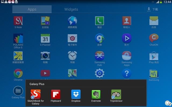Viewport: 172px width, 107px height.
Task: Switch to the Widgets tab
Action: [x=71, y=9]
